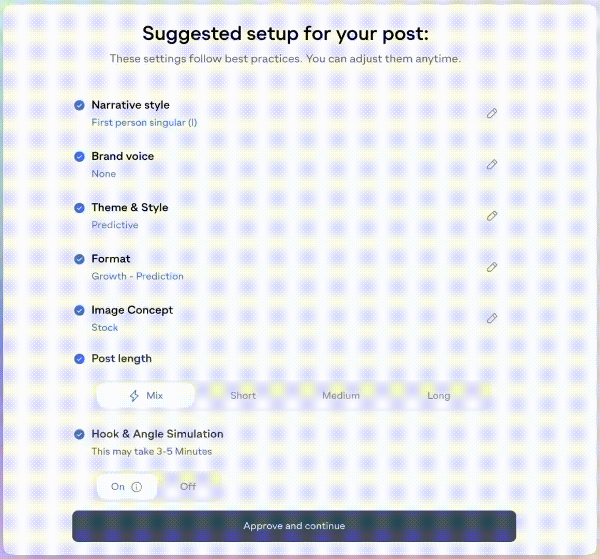Open the Format editor pencil

(492, 267)
